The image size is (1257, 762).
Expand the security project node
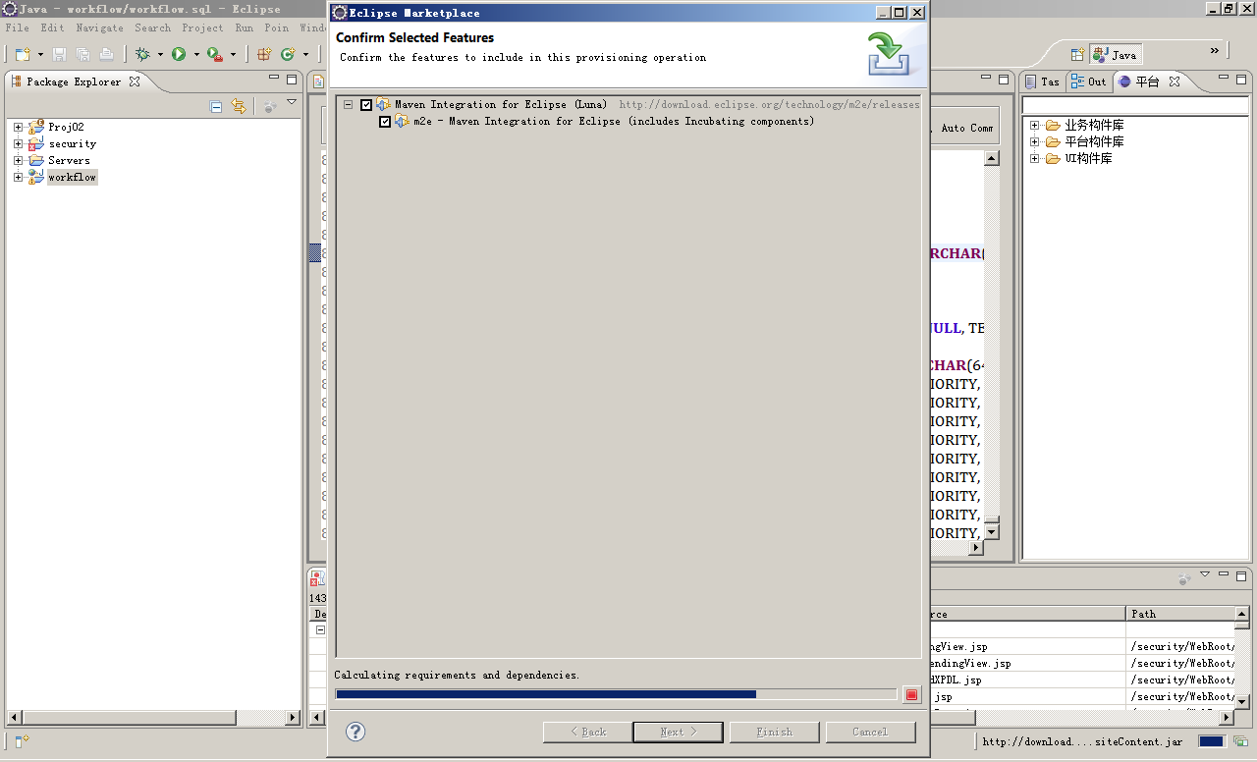[18, 143]
